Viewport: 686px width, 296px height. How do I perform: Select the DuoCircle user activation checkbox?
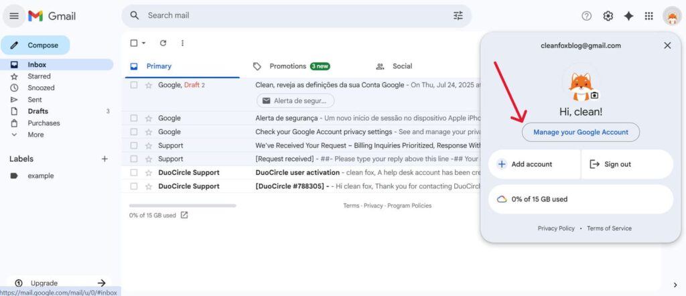pos(134,173)
